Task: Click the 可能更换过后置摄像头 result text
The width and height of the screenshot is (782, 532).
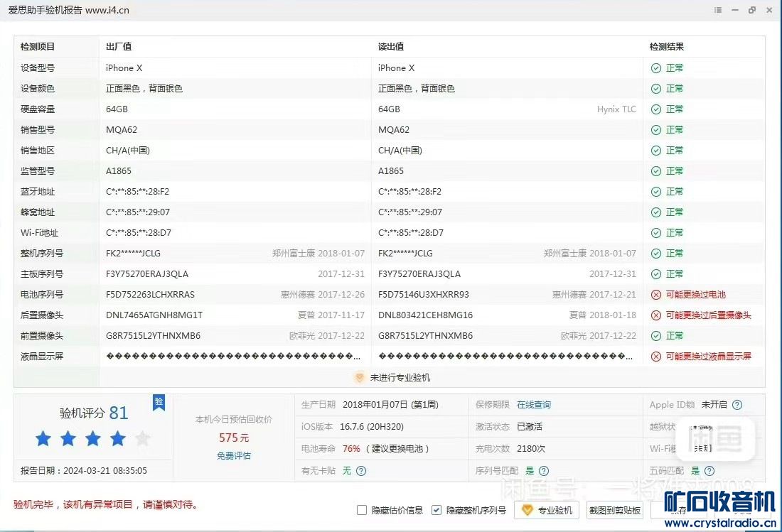Action: tap(708, 315)
